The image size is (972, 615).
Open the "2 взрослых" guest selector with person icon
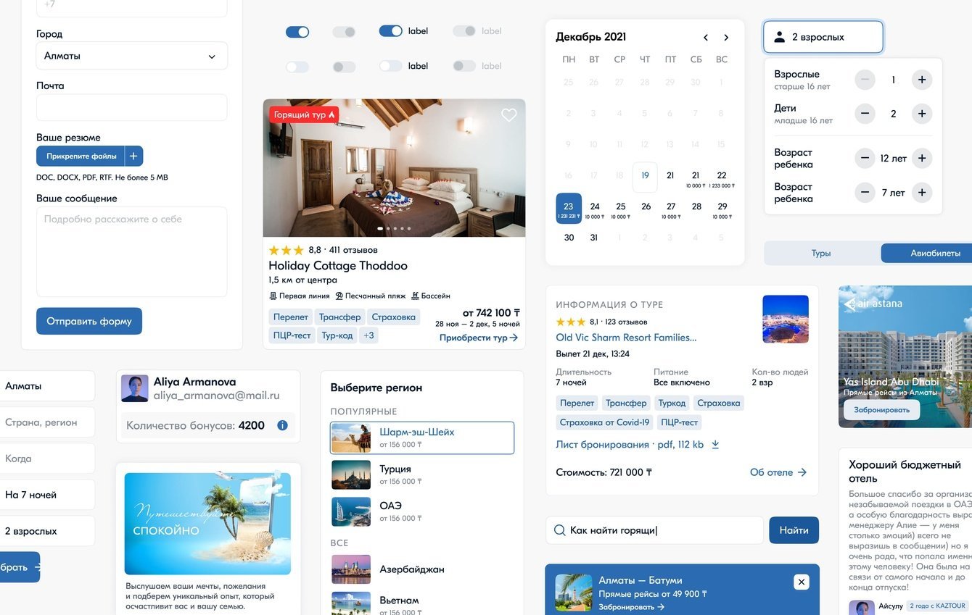click(823, 37)
